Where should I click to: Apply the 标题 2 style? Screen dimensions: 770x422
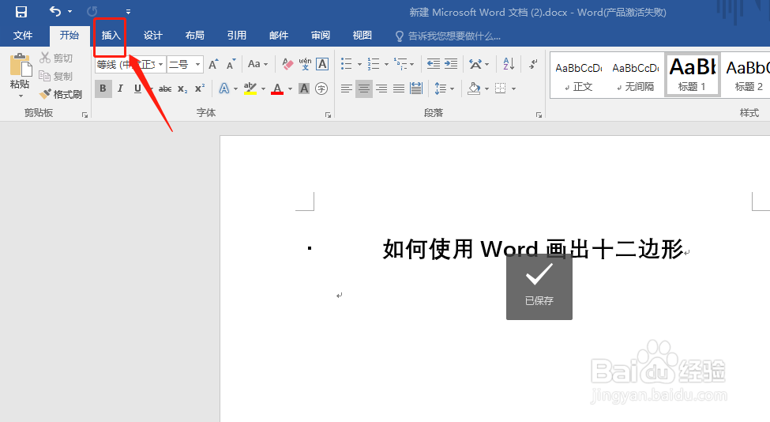[748, 76]
